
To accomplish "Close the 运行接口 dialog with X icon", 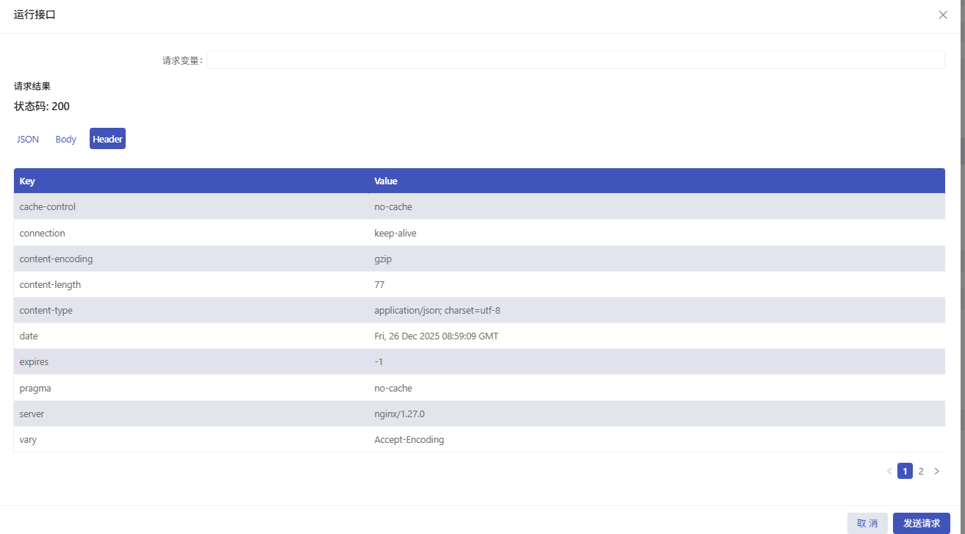I will 943,15.
